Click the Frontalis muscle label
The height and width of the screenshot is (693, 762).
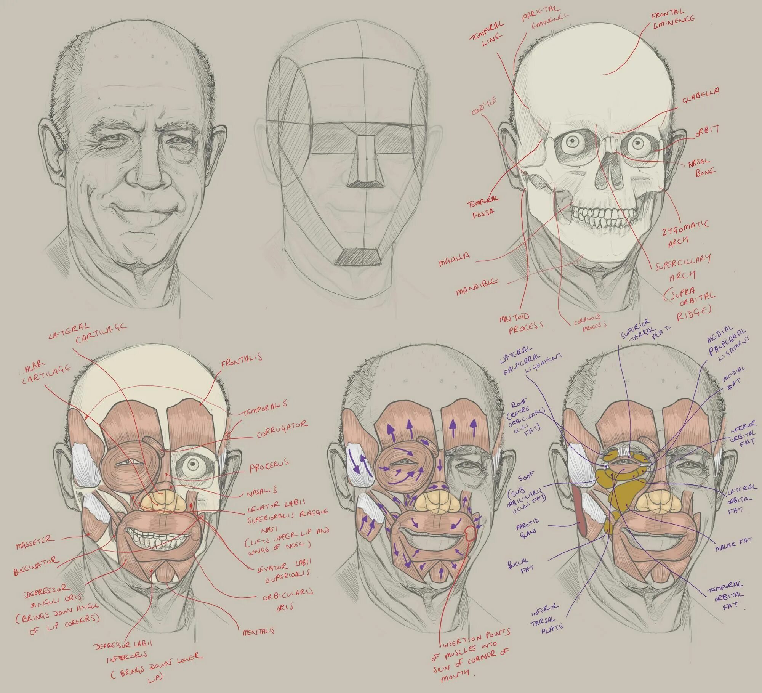242,359
